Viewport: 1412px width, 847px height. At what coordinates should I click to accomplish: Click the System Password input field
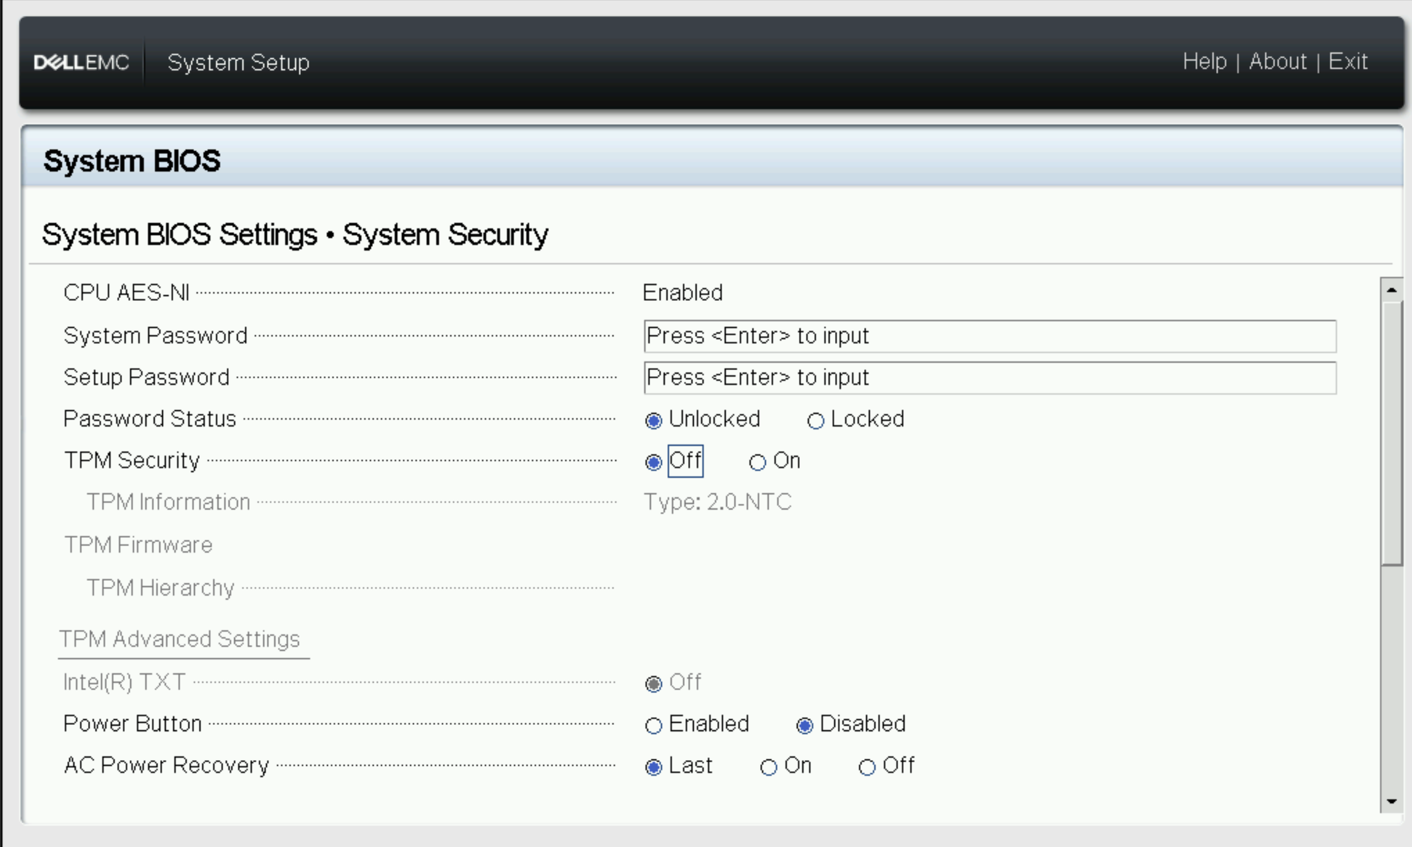pos(990,336)
